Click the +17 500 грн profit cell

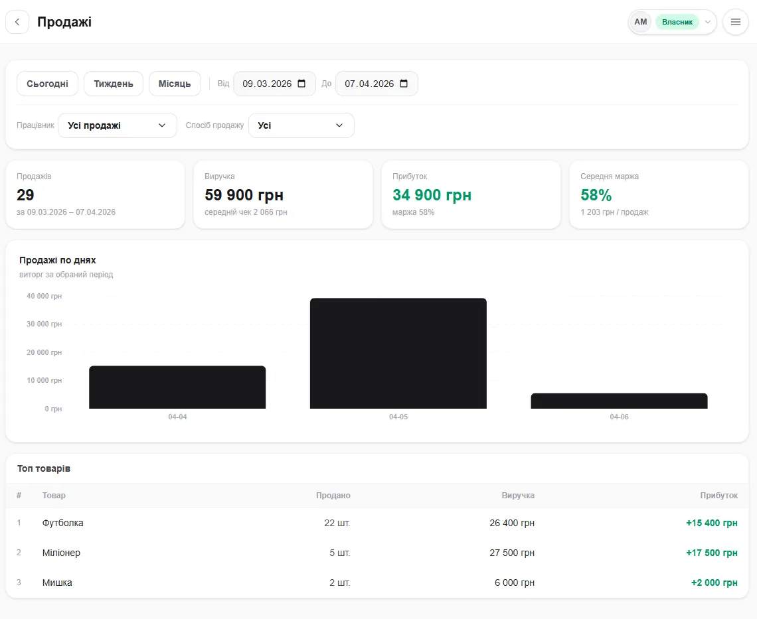pos(712,553)
